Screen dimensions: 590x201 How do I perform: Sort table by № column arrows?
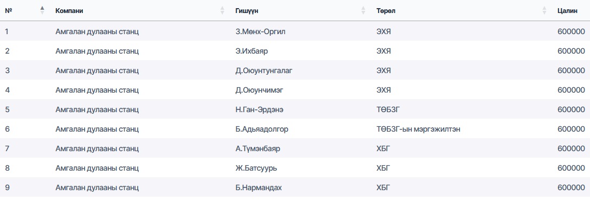coord(42,10)
